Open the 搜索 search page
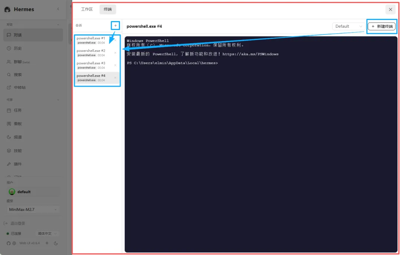The width and height of the screenshot is (400, 255). tap(33, 75)
